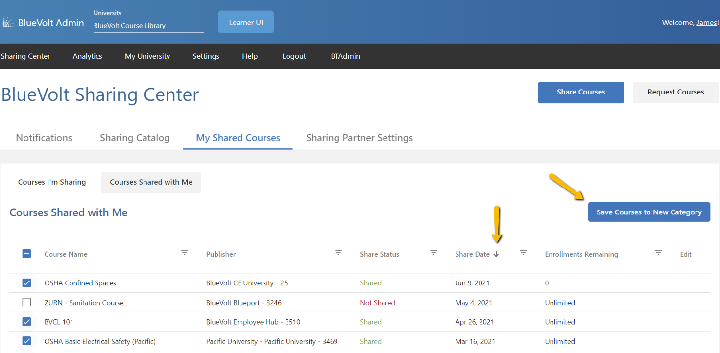Sort by Enrollments Remaining column header

581,254
